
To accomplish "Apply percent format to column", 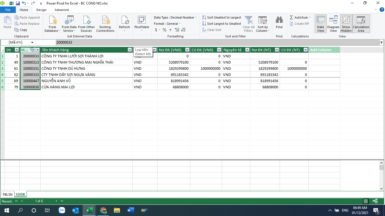I will [x=165, y=30].
